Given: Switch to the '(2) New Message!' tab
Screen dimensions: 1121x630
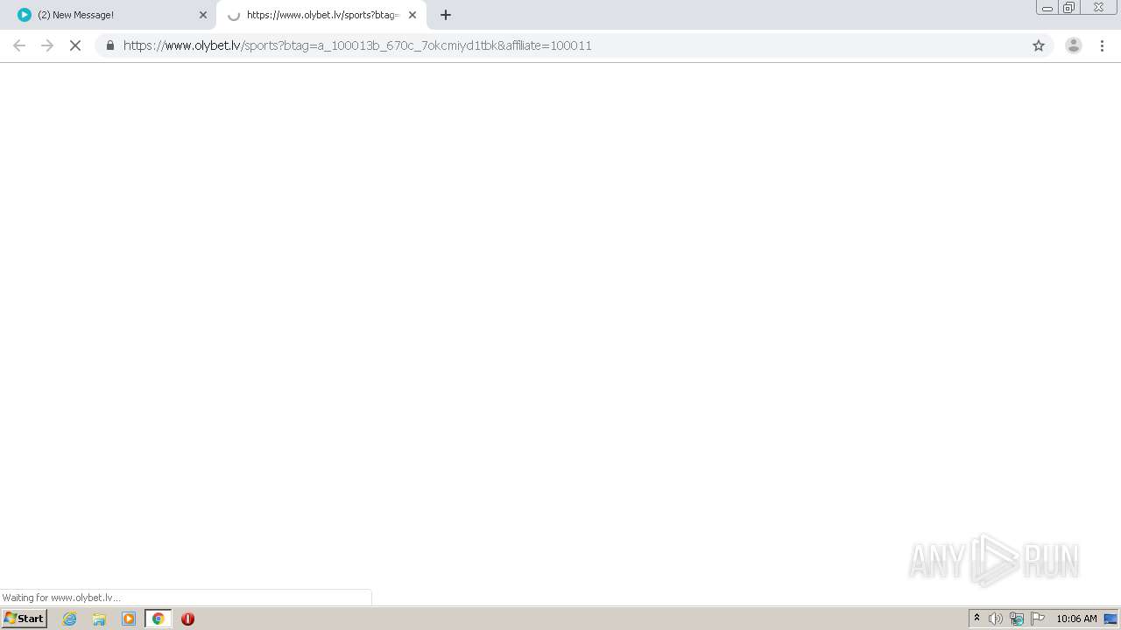Looking at the screenshot, I should (108, 15).
